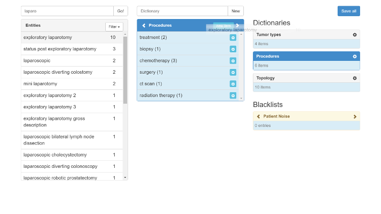Click Entities list scroll down arrow
The height and width of the screenshot is (214, 381).
125,177
